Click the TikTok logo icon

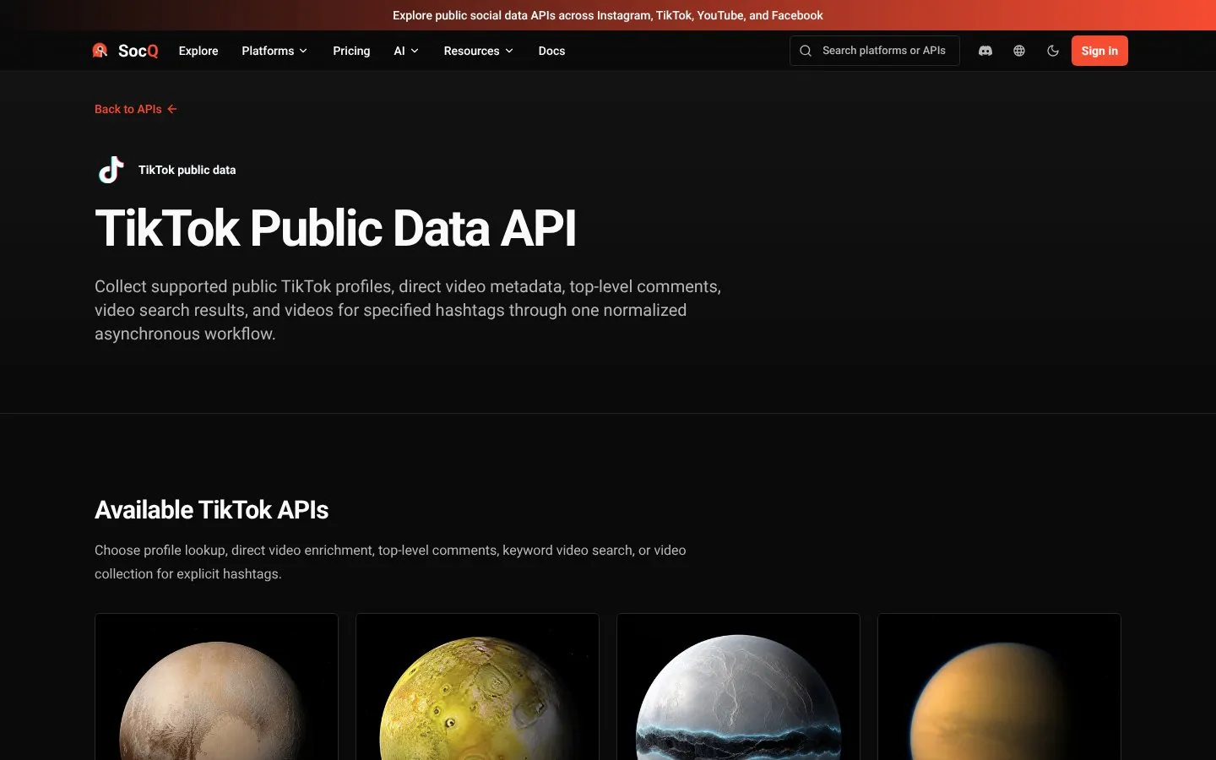[x=111, y=170]
